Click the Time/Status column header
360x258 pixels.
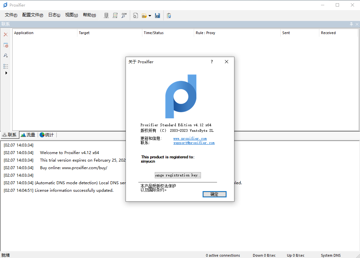168,33
